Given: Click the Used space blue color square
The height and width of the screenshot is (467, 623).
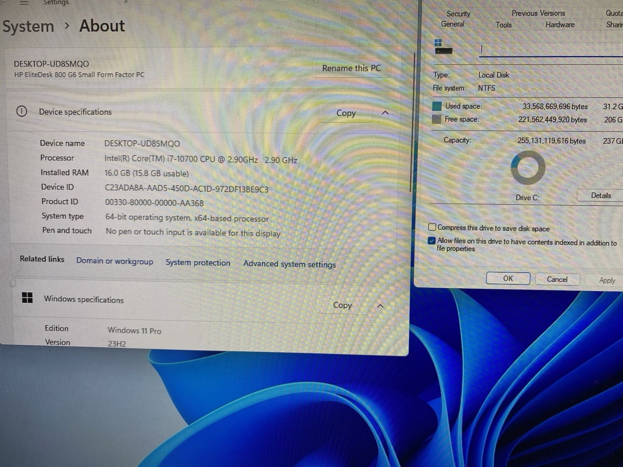Looking at the screenshot, I should 437,106.
